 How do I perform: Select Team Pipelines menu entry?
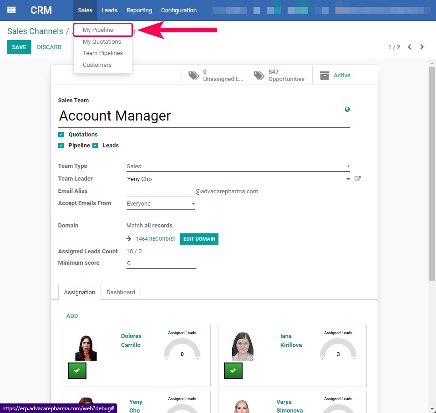tap(102, 53)
